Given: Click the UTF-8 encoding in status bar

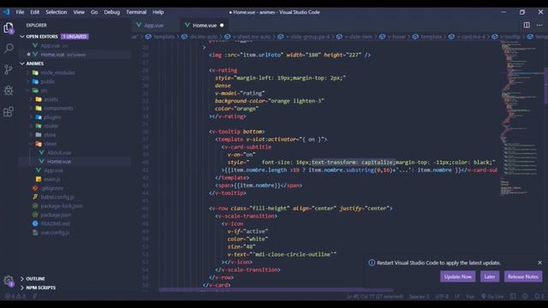Looking at the screenshot, I should coord(442,297).
